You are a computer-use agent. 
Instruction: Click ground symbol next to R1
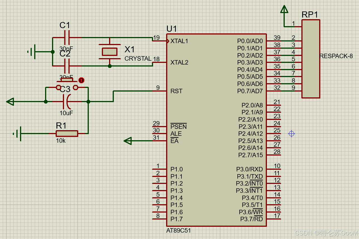(x=17, y=134)
